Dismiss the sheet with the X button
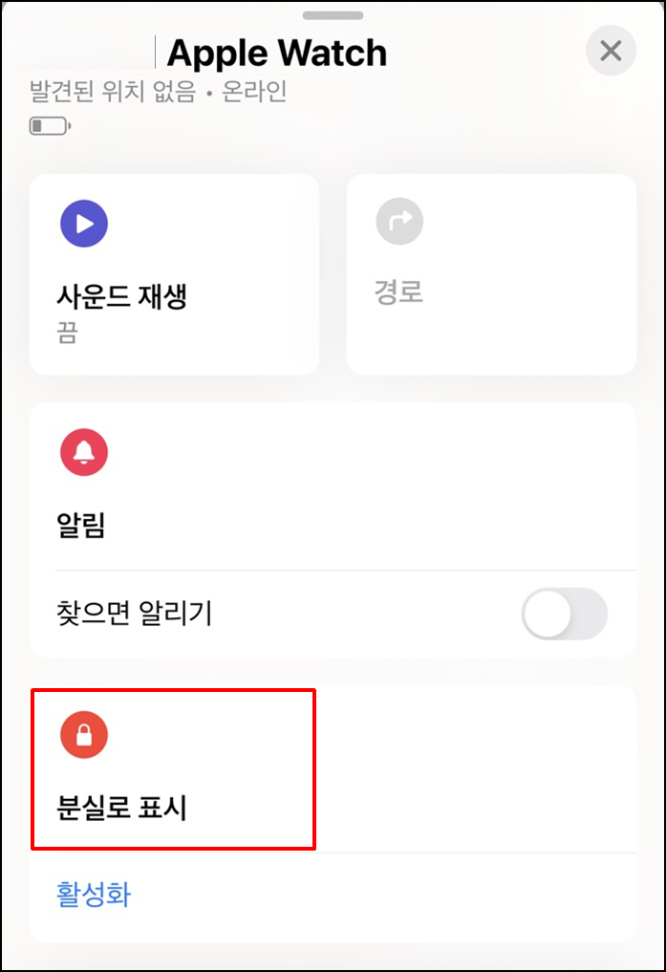Image resolution: width=666 pixels, height=972 pixels. click(x=611, y=51)
